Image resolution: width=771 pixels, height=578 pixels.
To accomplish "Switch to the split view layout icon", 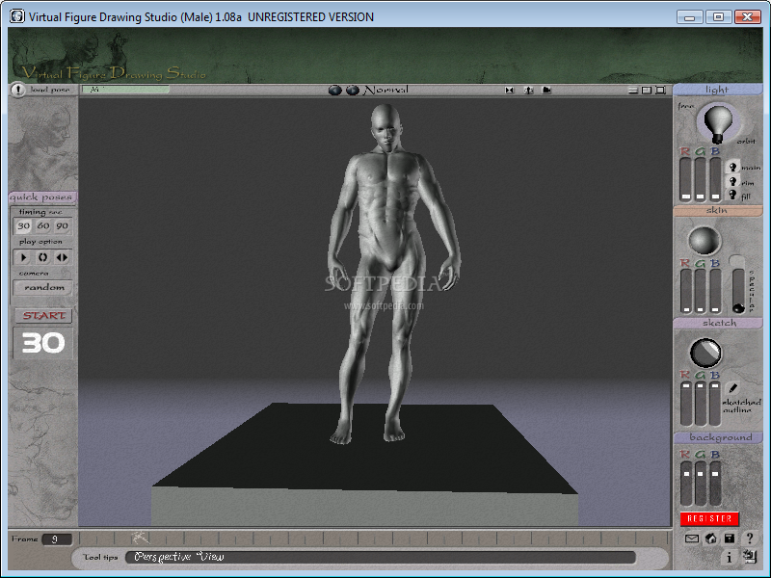I will pos(647,90).
